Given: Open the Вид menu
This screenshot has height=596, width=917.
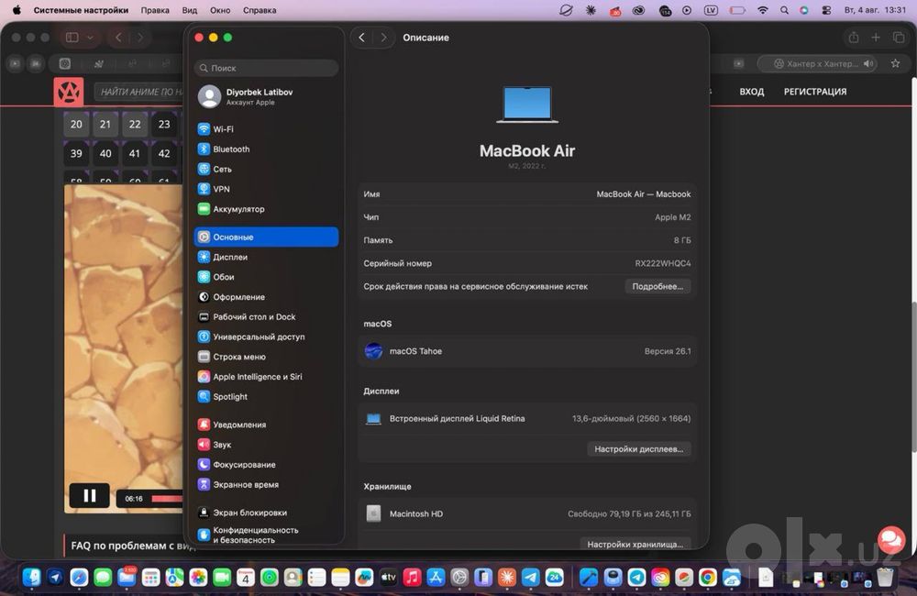Looking at the screenshot, I should click(190, 10).
